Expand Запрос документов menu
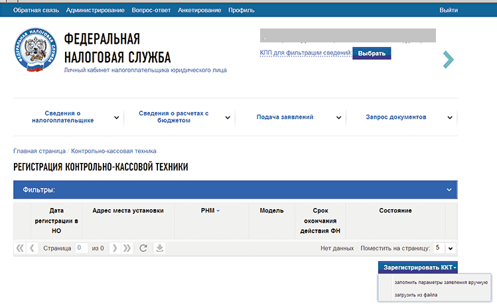497x308 pixels. [x=450, y=117]
